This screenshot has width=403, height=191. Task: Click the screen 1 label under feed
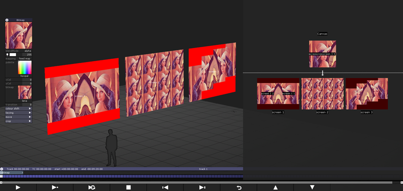tap(278, 113)
